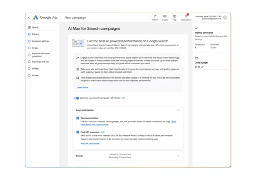Go to the Review step

click(x=35, y=75)
